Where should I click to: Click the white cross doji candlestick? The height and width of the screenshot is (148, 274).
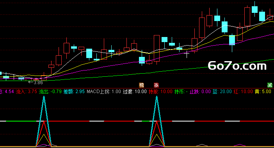point(187,54)
